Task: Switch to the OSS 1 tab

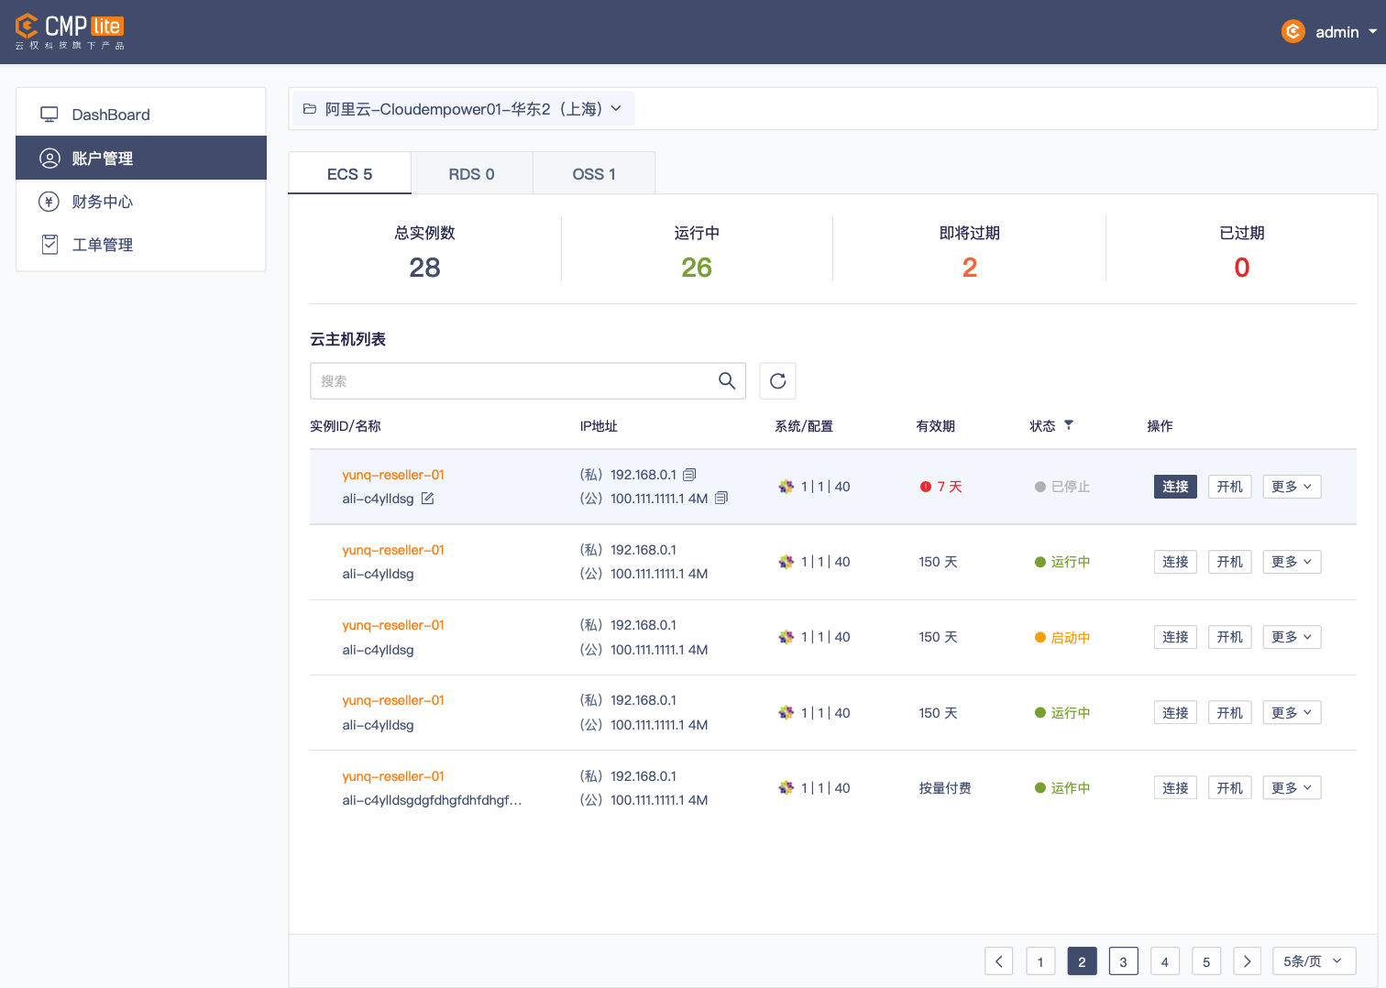Action: pyautogui.click(x=594, y=174)
